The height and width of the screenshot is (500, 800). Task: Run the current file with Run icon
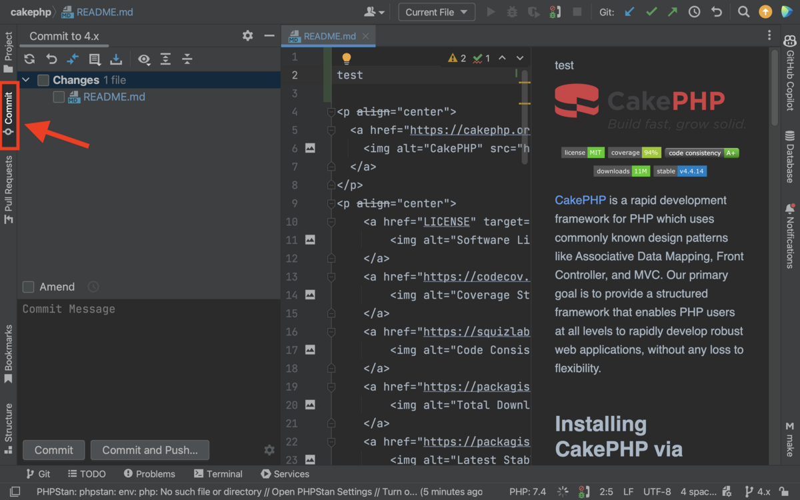click(491, 12)
